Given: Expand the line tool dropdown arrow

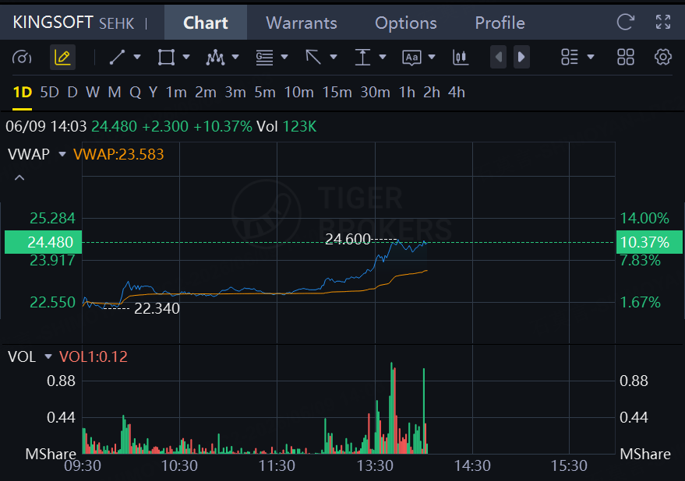Looking at the screenshot, I should [137, 57].
